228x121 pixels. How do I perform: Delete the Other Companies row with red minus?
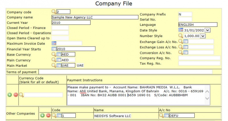pos(48,115)
